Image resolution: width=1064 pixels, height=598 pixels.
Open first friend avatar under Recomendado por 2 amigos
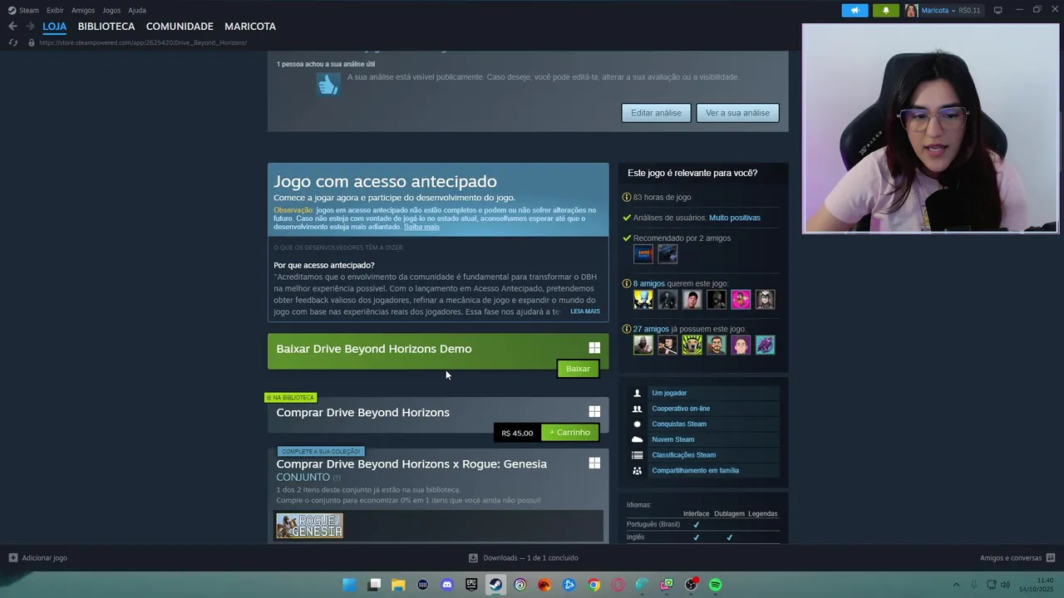click(x=643, y=254)
